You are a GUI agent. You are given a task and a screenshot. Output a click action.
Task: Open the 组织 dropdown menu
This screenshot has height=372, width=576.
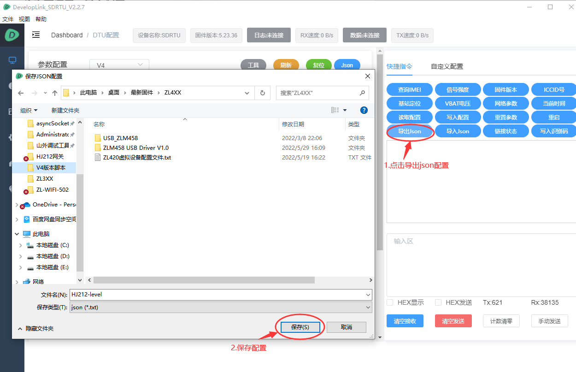click(x=29, y=110)
